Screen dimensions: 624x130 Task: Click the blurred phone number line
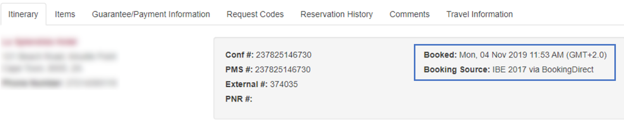point(59,83)
